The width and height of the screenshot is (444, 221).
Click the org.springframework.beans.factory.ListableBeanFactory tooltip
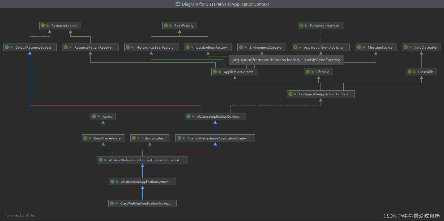pos(286,60)
